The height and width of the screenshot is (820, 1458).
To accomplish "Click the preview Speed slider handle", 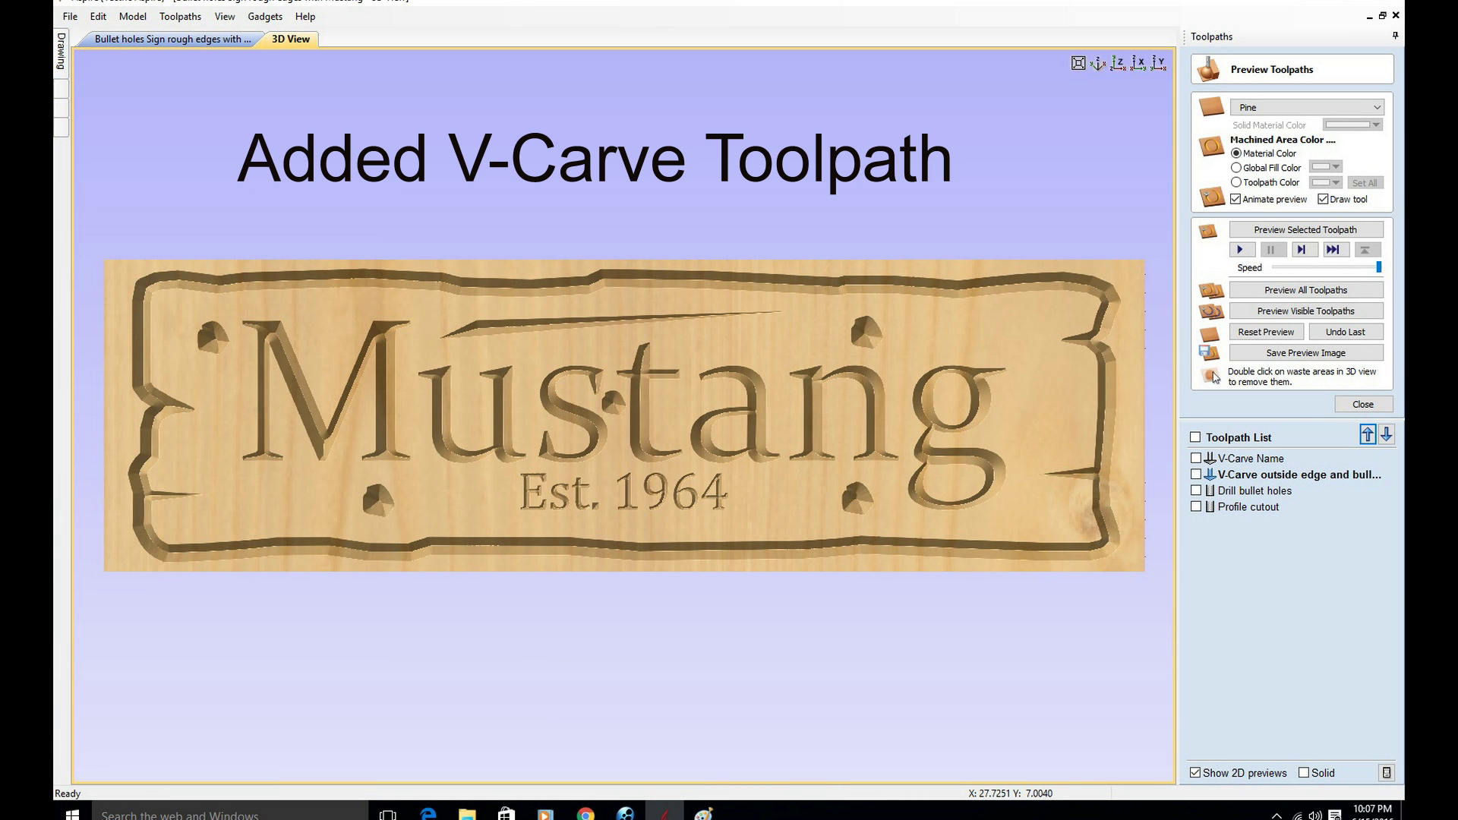I will click(1379, 267).
